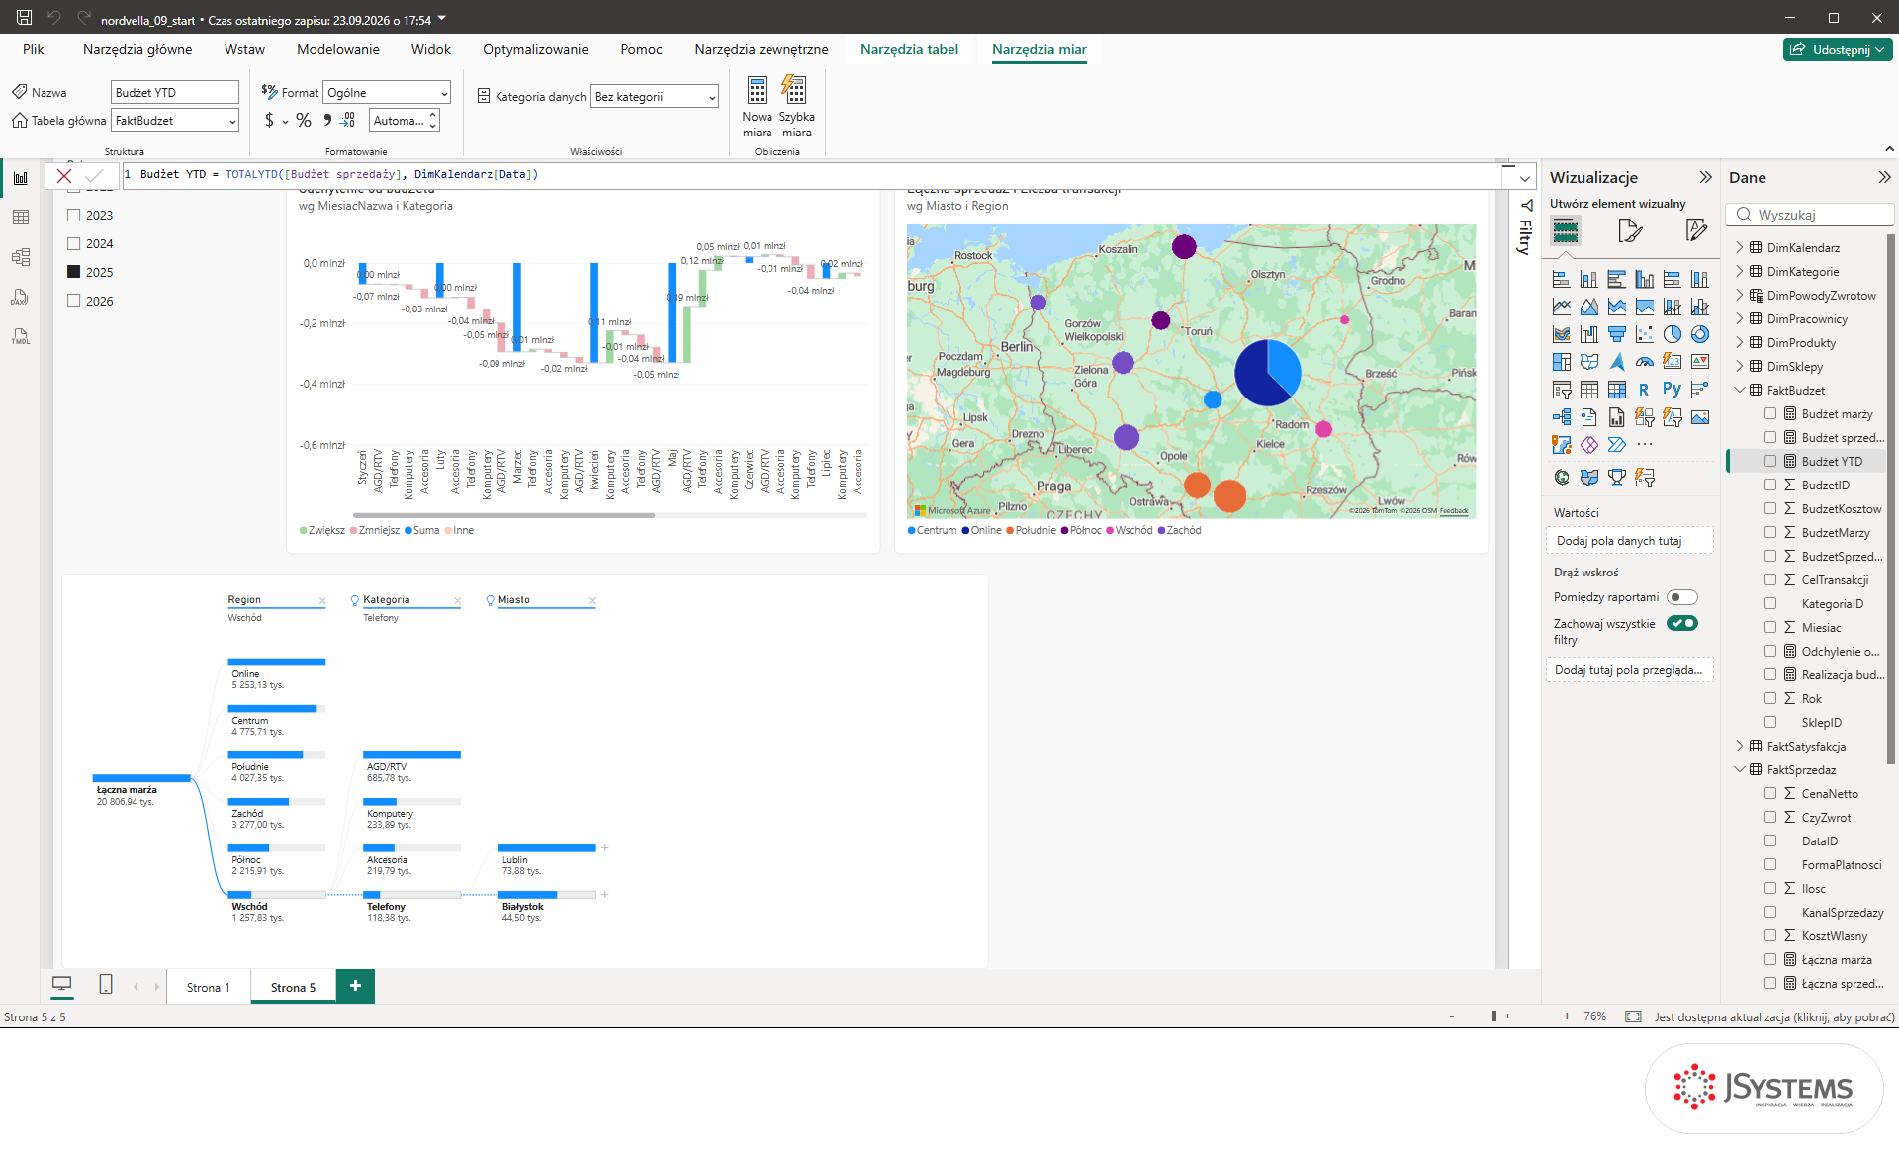The width and height of the screenshot is (1899, 1149).
Task: Select the treemap visualization icon
Action: point(1562,362)
